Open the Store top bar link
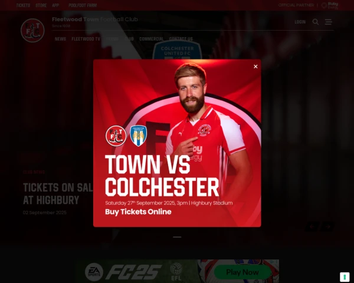This screenshot has height=283, width=354. tap(41, 5)
